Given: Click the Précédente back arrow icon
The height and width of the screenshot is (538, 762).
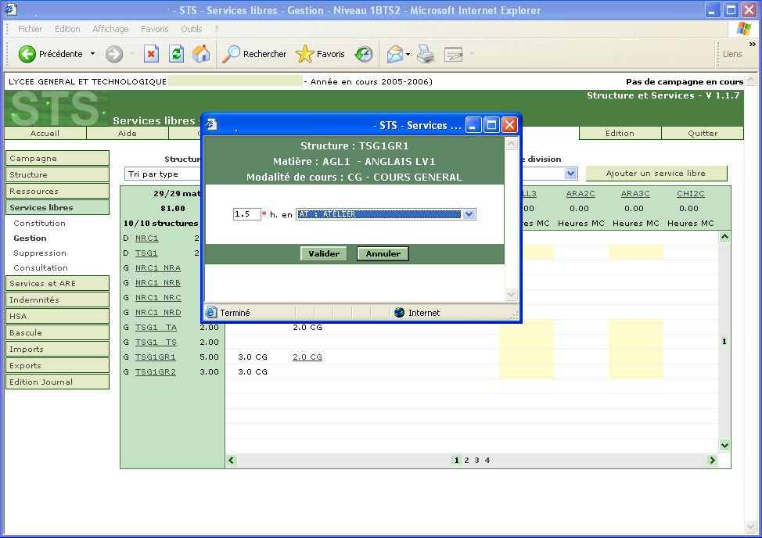Looking at the screenshot, I should 27,54.
